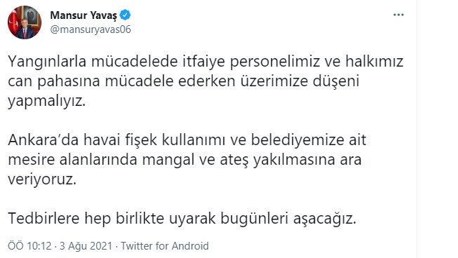Open the Twitter for Android source link
Screen dimensions: 458x258
coord(165,246)
